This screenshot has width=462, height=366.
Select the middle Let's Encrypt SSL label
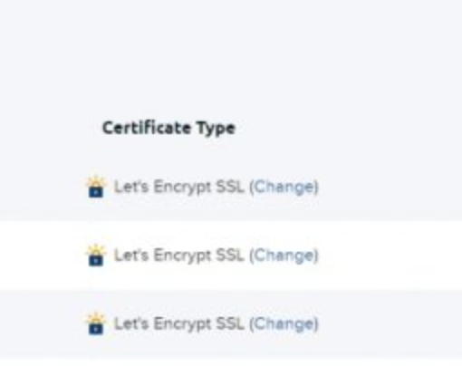[x=178, y=255]
